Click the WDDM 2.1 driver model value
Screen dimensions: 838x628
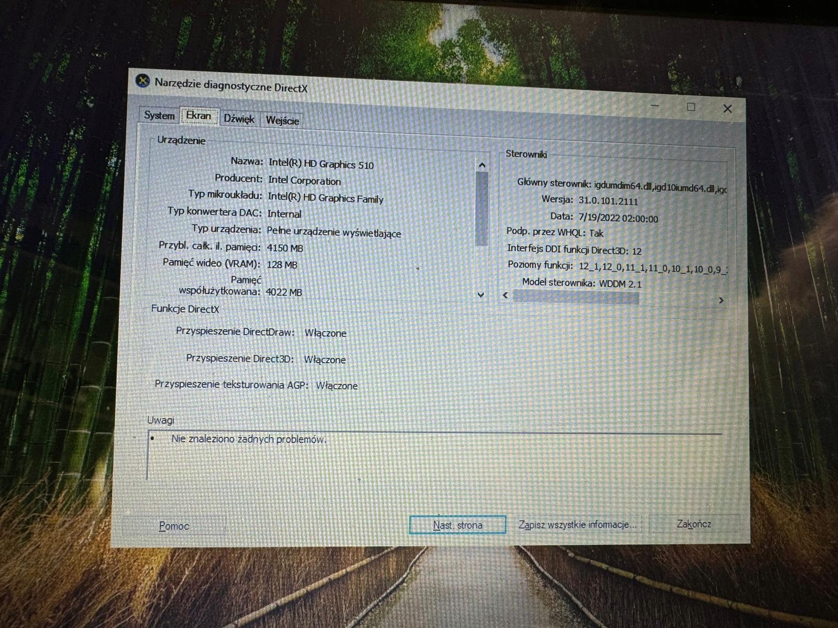tap(620, 284)
